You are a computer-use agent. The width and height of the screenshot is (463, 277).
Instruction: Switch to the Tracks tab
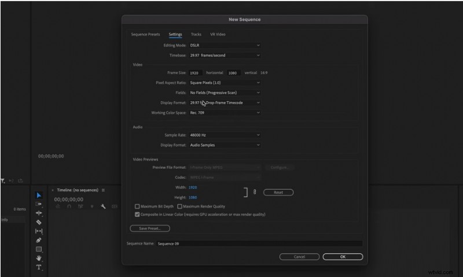tap(196, 34)
